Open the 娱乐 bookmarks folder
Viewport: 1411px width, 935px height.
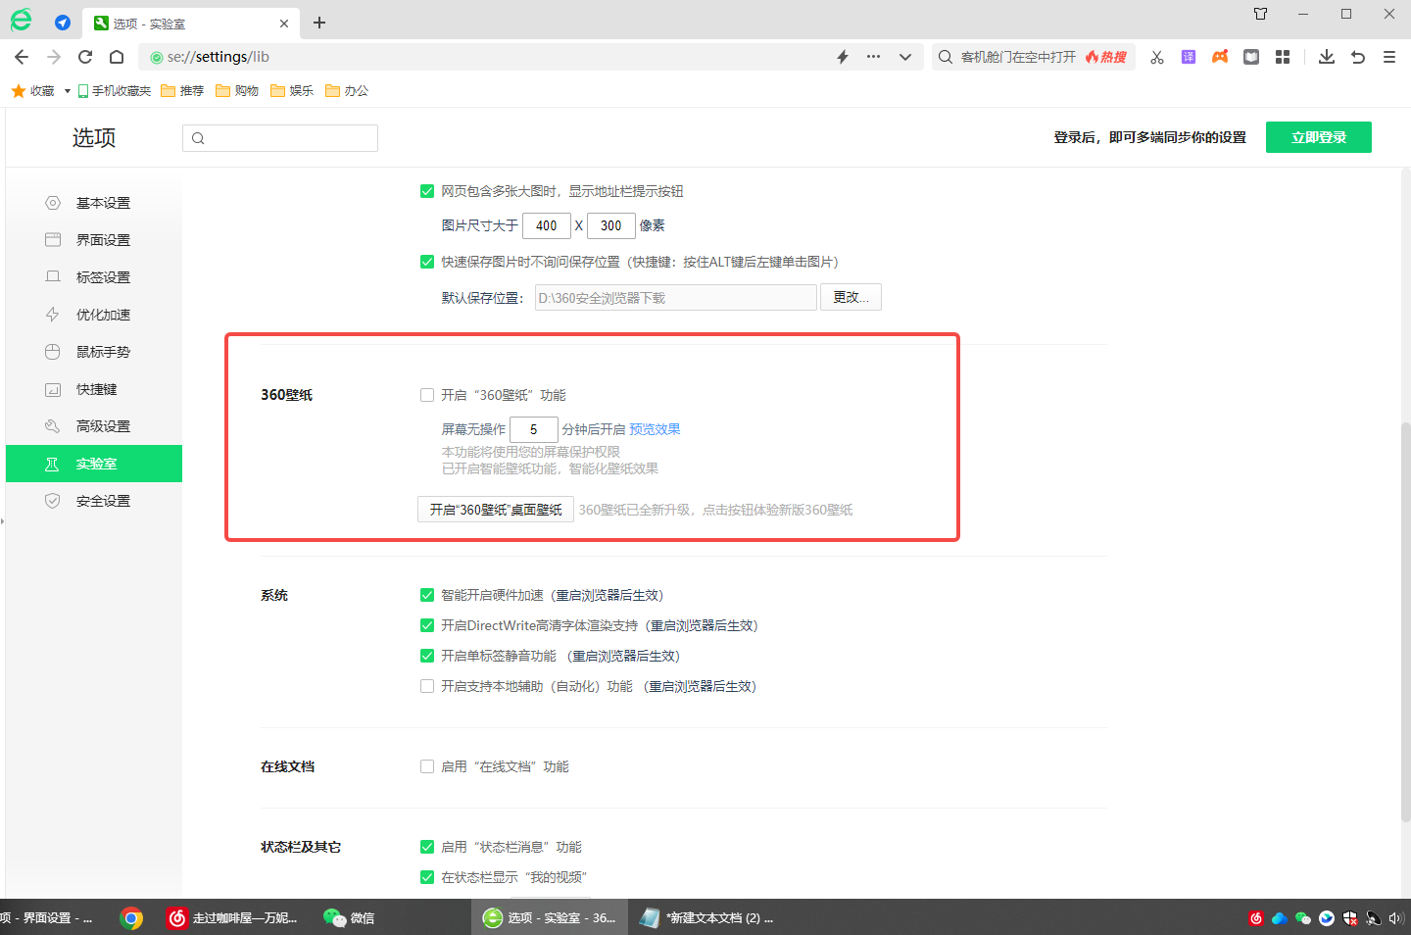point(292,91)
